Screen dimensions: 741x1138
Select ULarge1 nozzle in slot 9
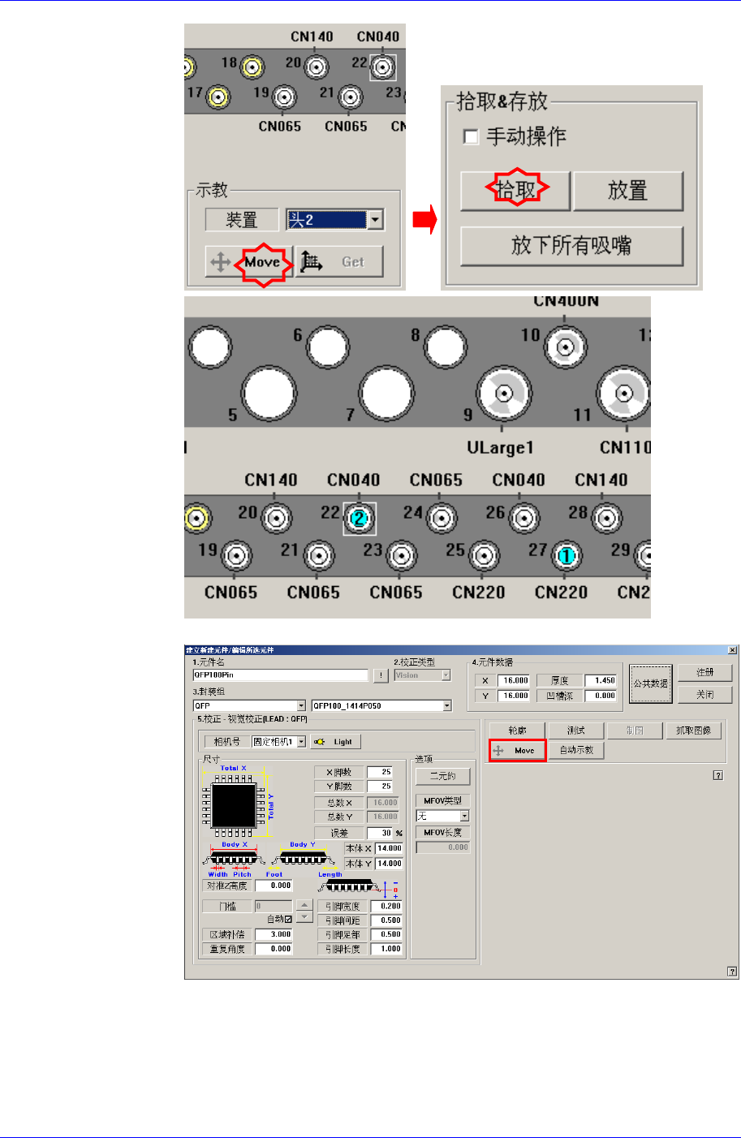504,394
